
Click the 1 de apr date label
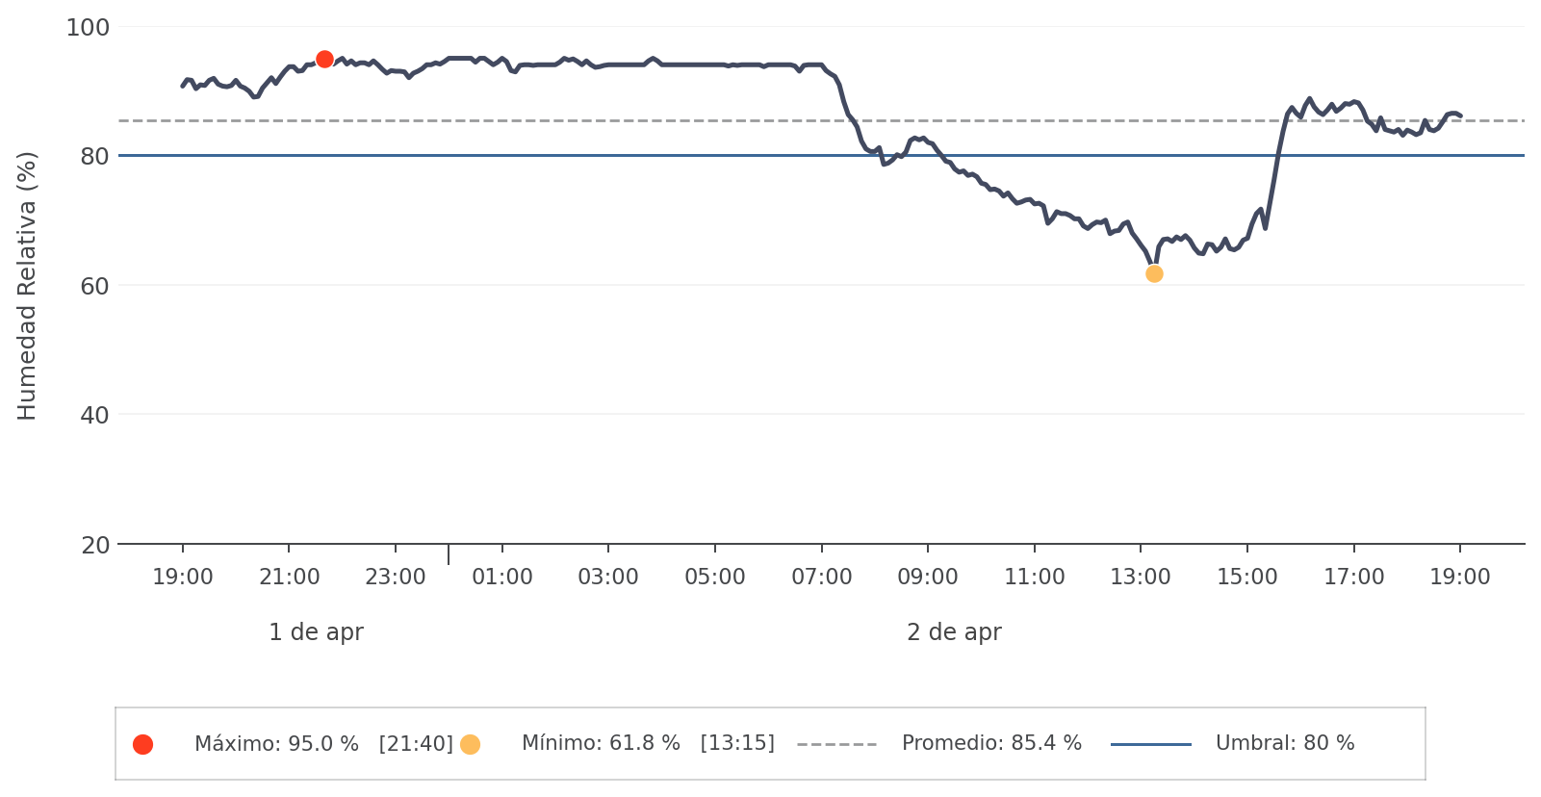316,632
